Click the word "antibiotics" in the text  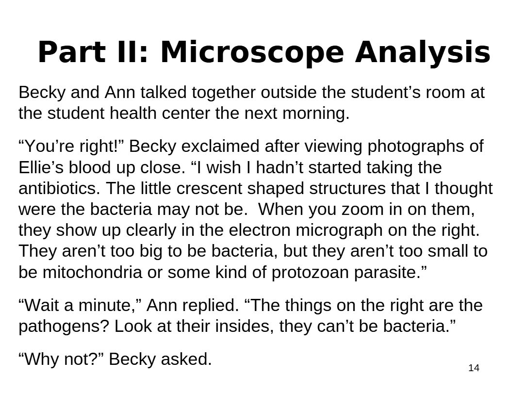59,188
